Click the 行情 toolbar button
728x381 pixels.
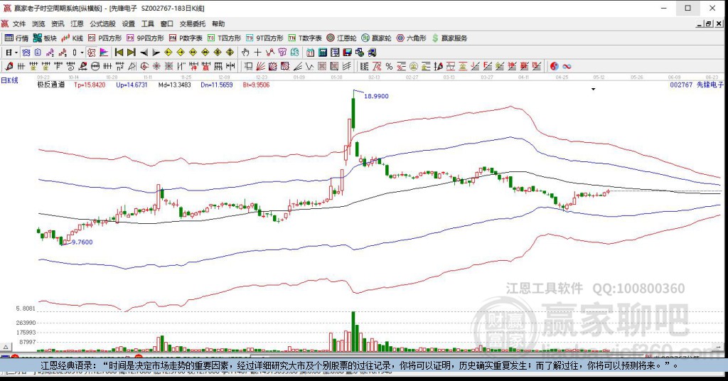(x=17, y=38)
